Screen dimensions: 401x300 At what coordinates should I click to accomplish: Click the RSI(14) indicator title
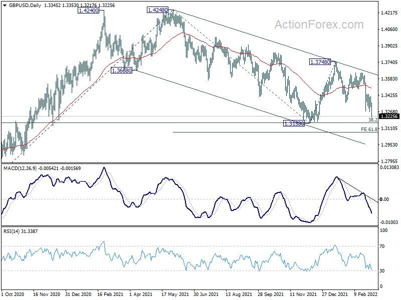click(12, 231)
